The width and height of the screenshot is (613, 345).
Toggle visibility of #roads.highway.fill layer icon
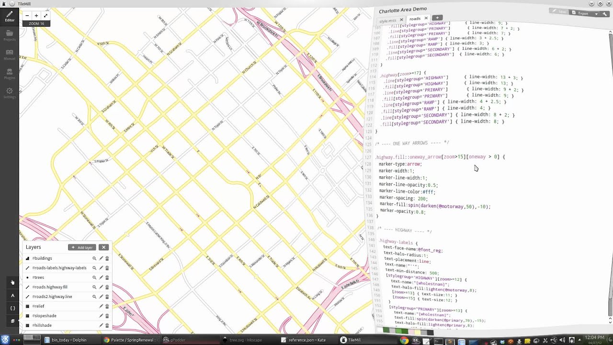pos(27,287)
